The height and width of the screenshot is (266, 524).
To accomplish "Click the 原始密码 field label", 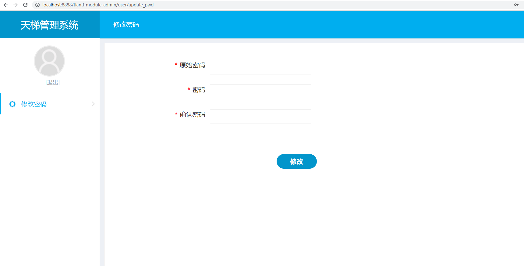I will (x=192, y=65).
